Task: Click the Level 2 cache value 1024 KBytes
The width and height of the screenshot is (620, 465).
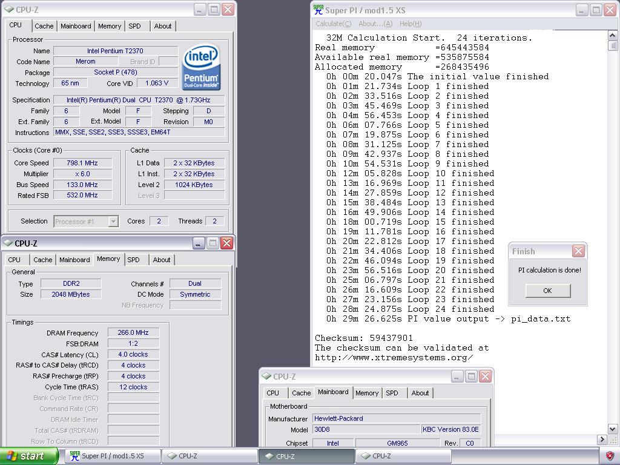Action: pos(194,185)
